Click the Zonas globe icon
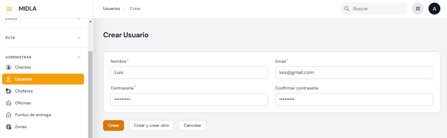The image size is (447, 138). [9, 127]
